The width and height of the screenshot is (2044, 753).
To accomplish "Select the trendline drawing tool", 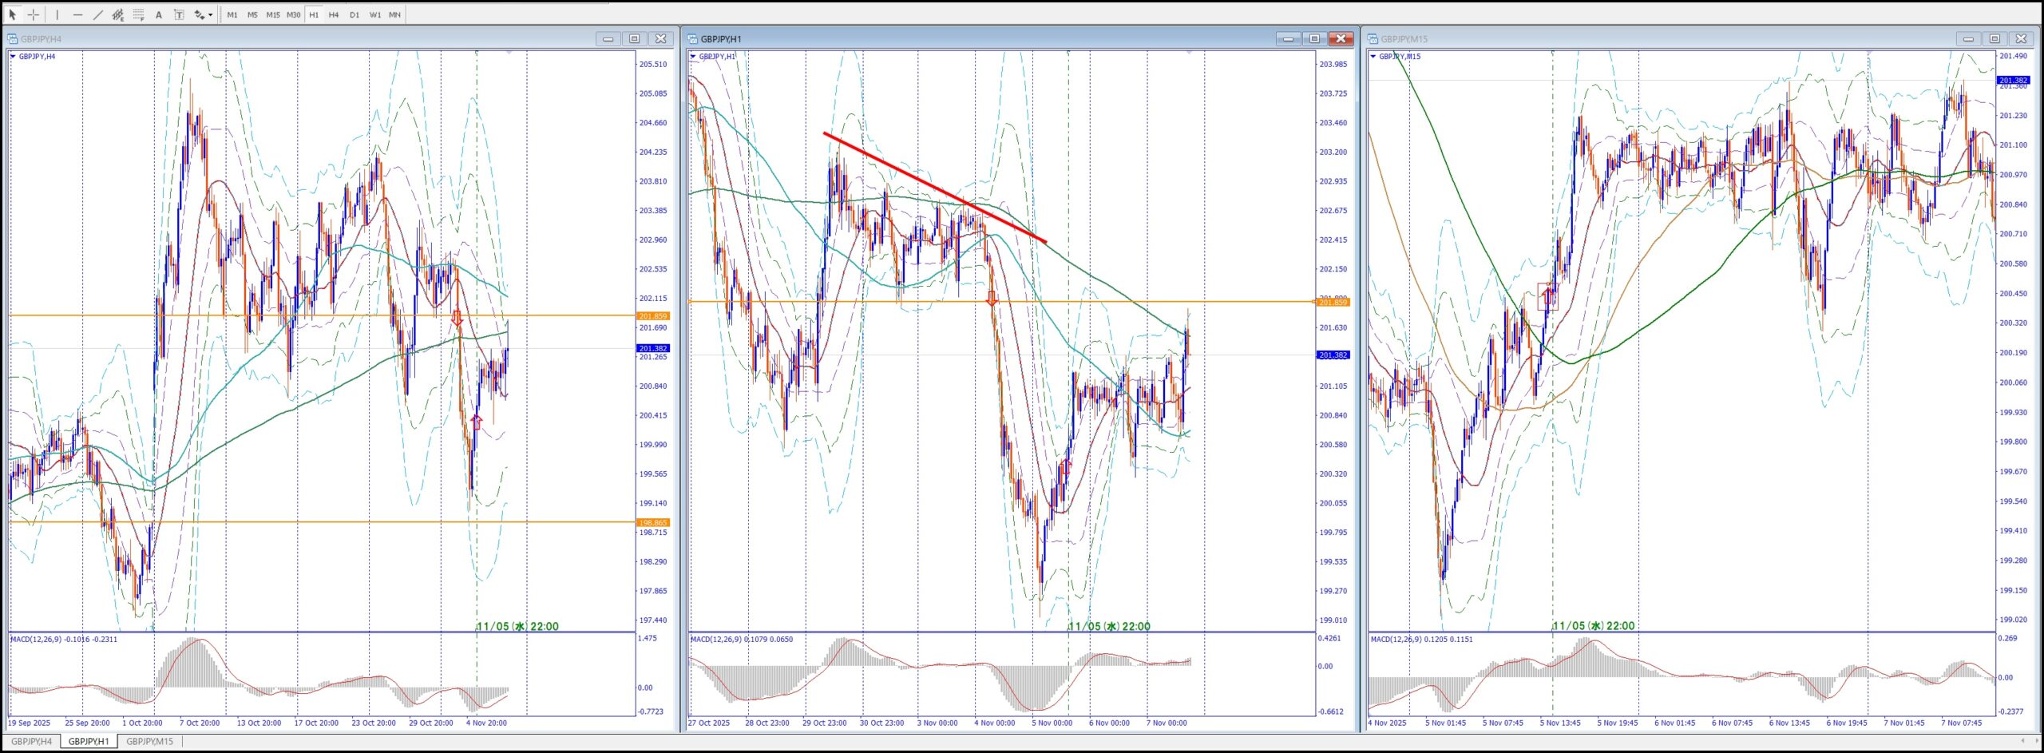I will click(x=97, y=14).
